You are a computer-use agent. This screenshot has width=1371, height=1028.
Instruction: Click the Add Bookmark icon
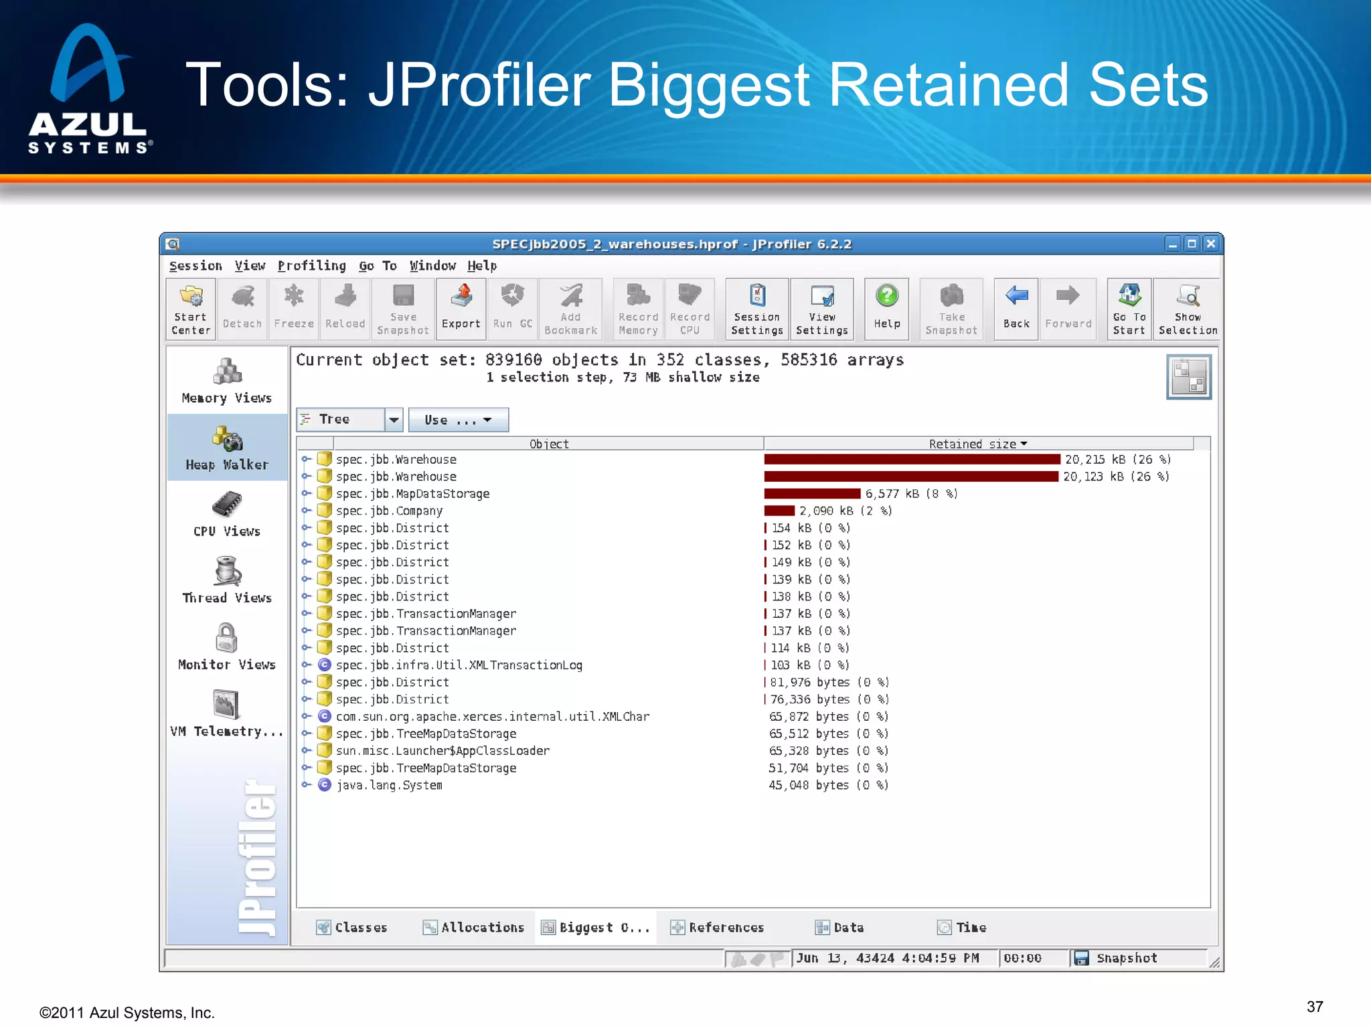[x=570, y=310]
